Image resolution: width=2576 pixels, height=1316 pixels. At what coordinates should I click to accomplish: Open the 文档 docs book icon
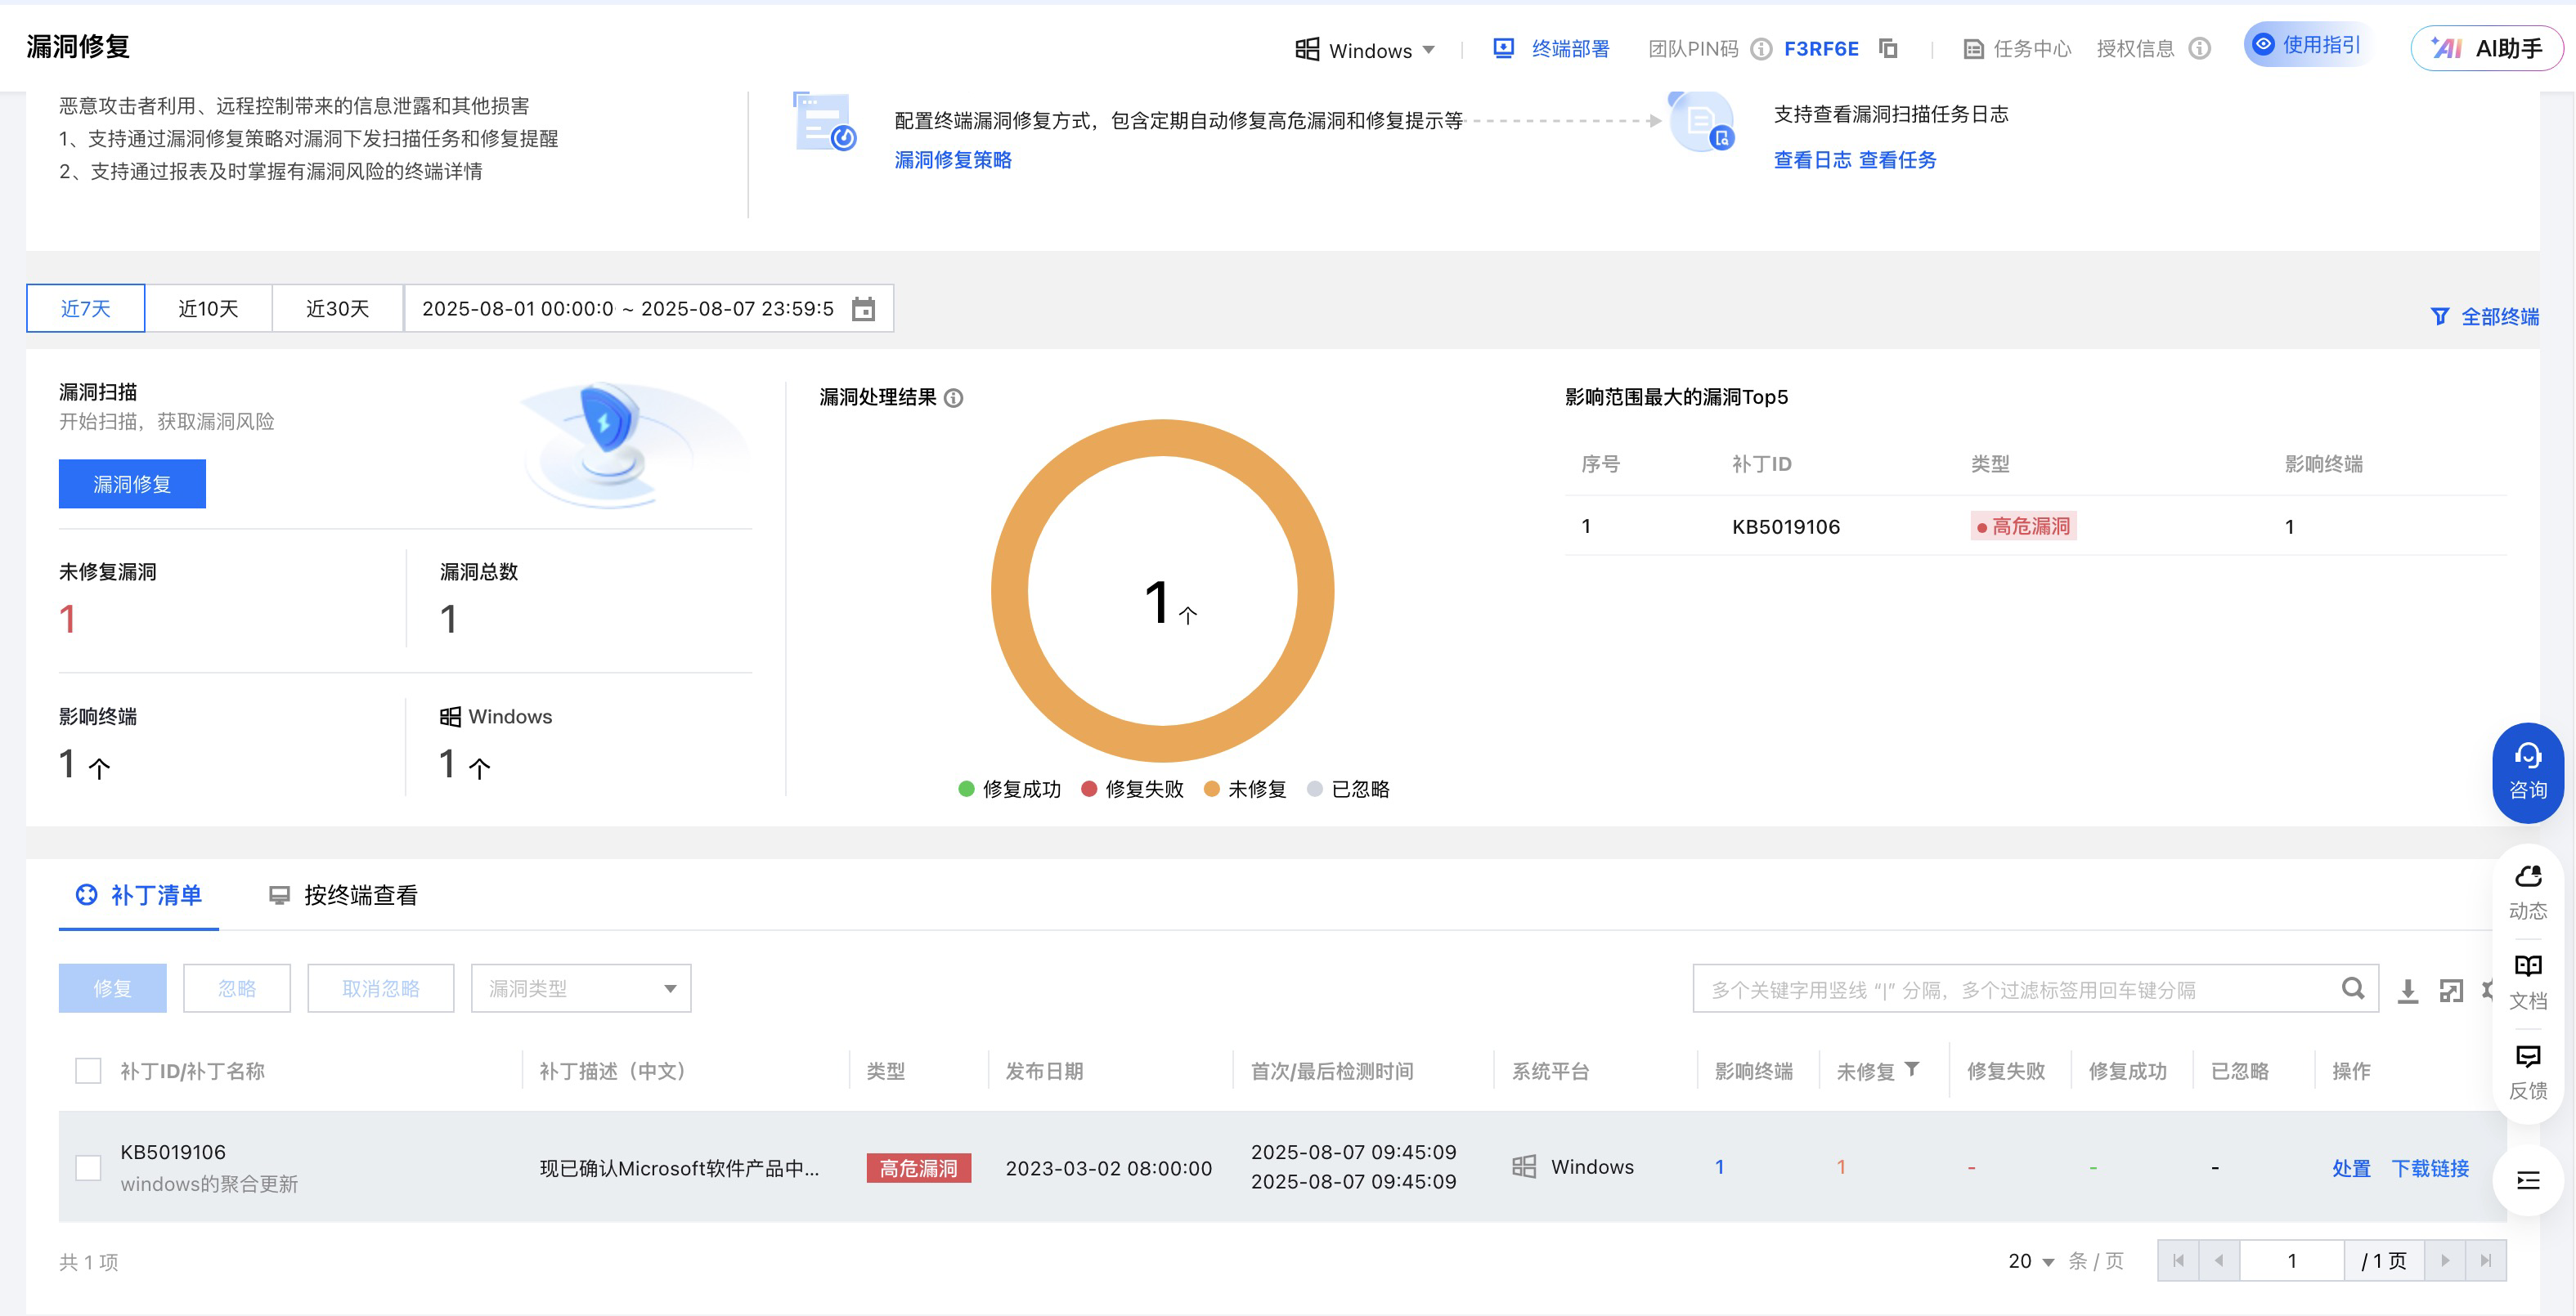click(2527, 966)
